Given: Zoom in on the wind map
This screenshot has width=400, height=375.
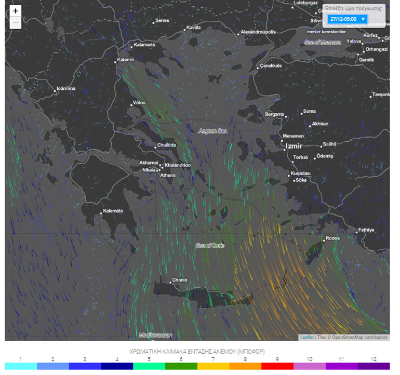Looking at the screenshot, I should tap(16, 11).
